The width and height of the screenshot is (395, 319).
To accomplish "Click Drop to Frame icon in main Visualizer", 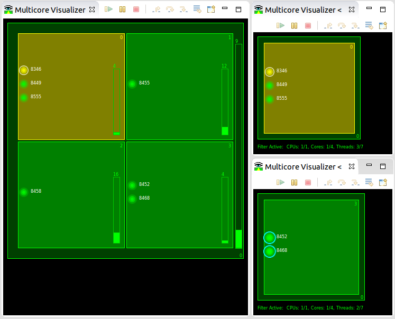I will [197, 10].
